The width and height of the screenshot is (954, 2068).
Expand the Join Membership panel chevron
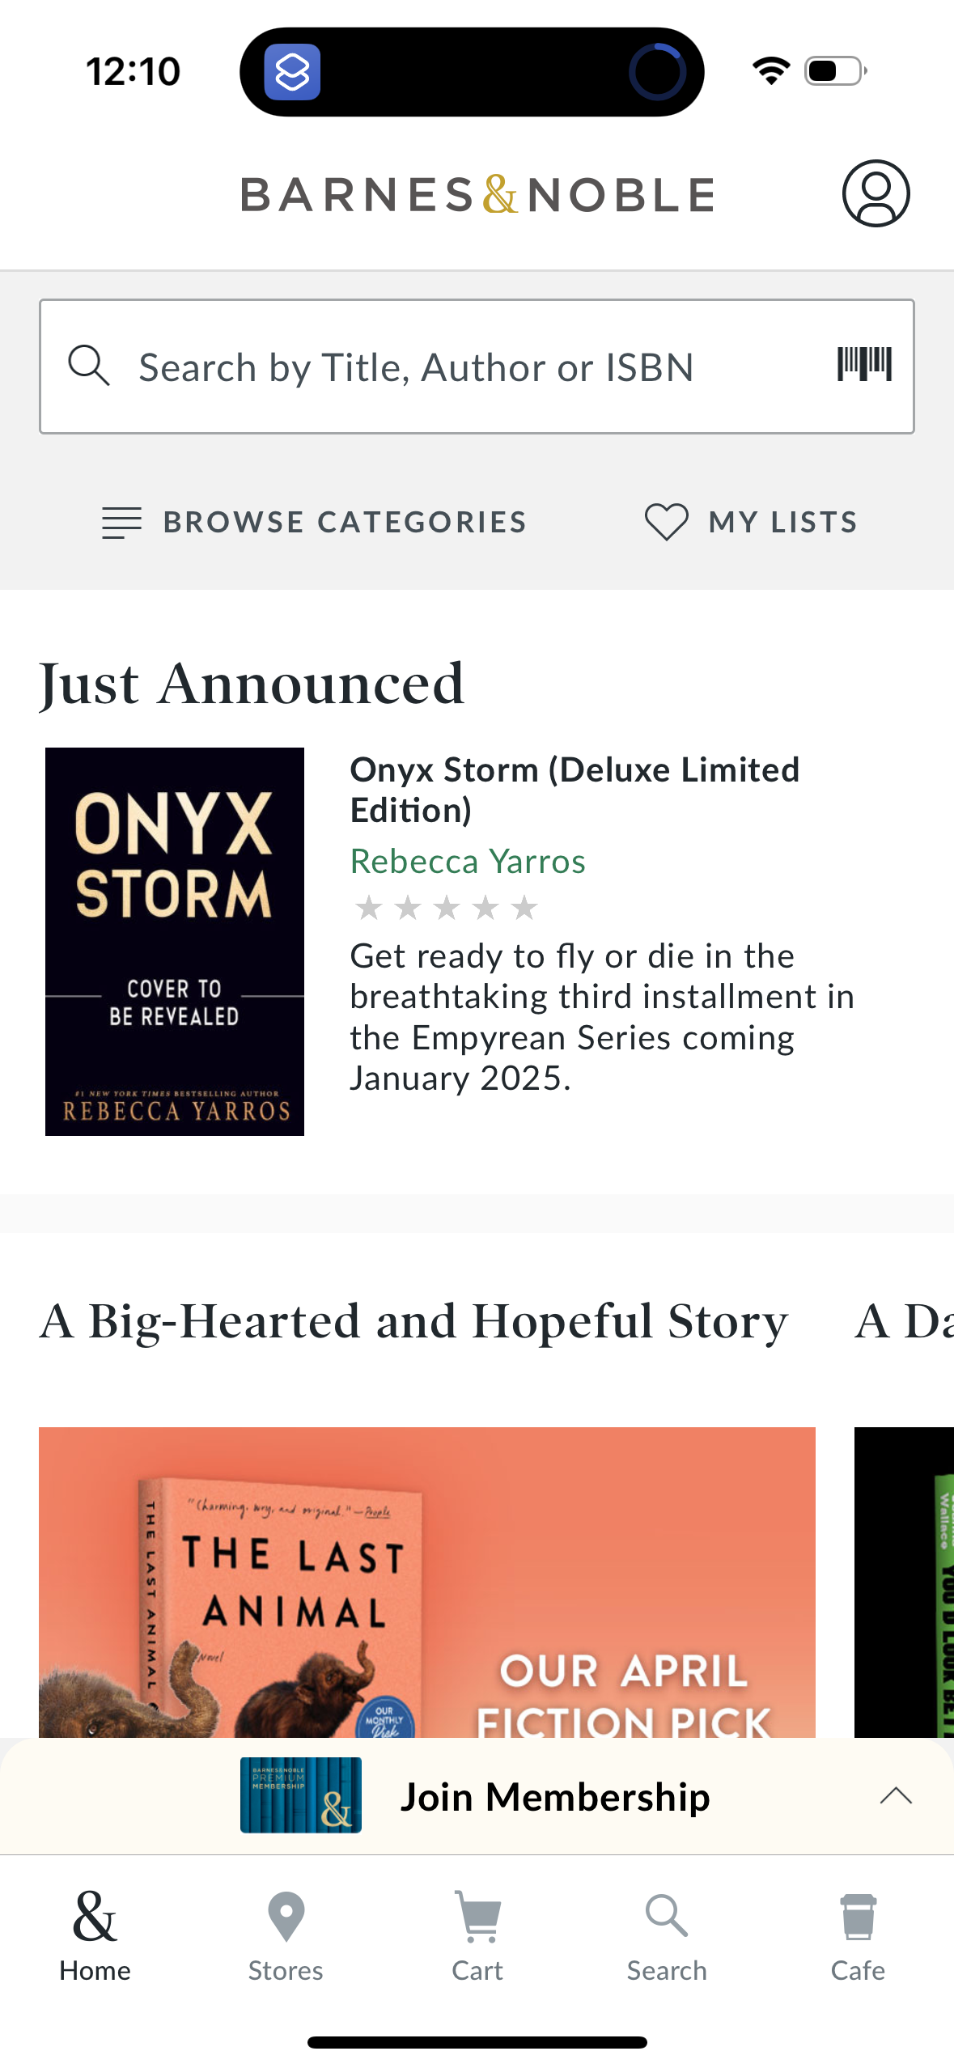point(895,1796)
